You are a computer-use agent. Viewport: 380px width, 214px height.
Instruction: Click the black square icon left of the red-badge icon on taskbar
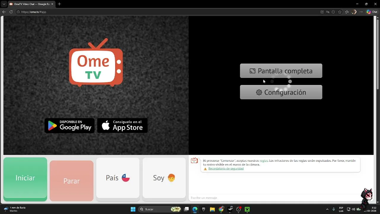230,209
